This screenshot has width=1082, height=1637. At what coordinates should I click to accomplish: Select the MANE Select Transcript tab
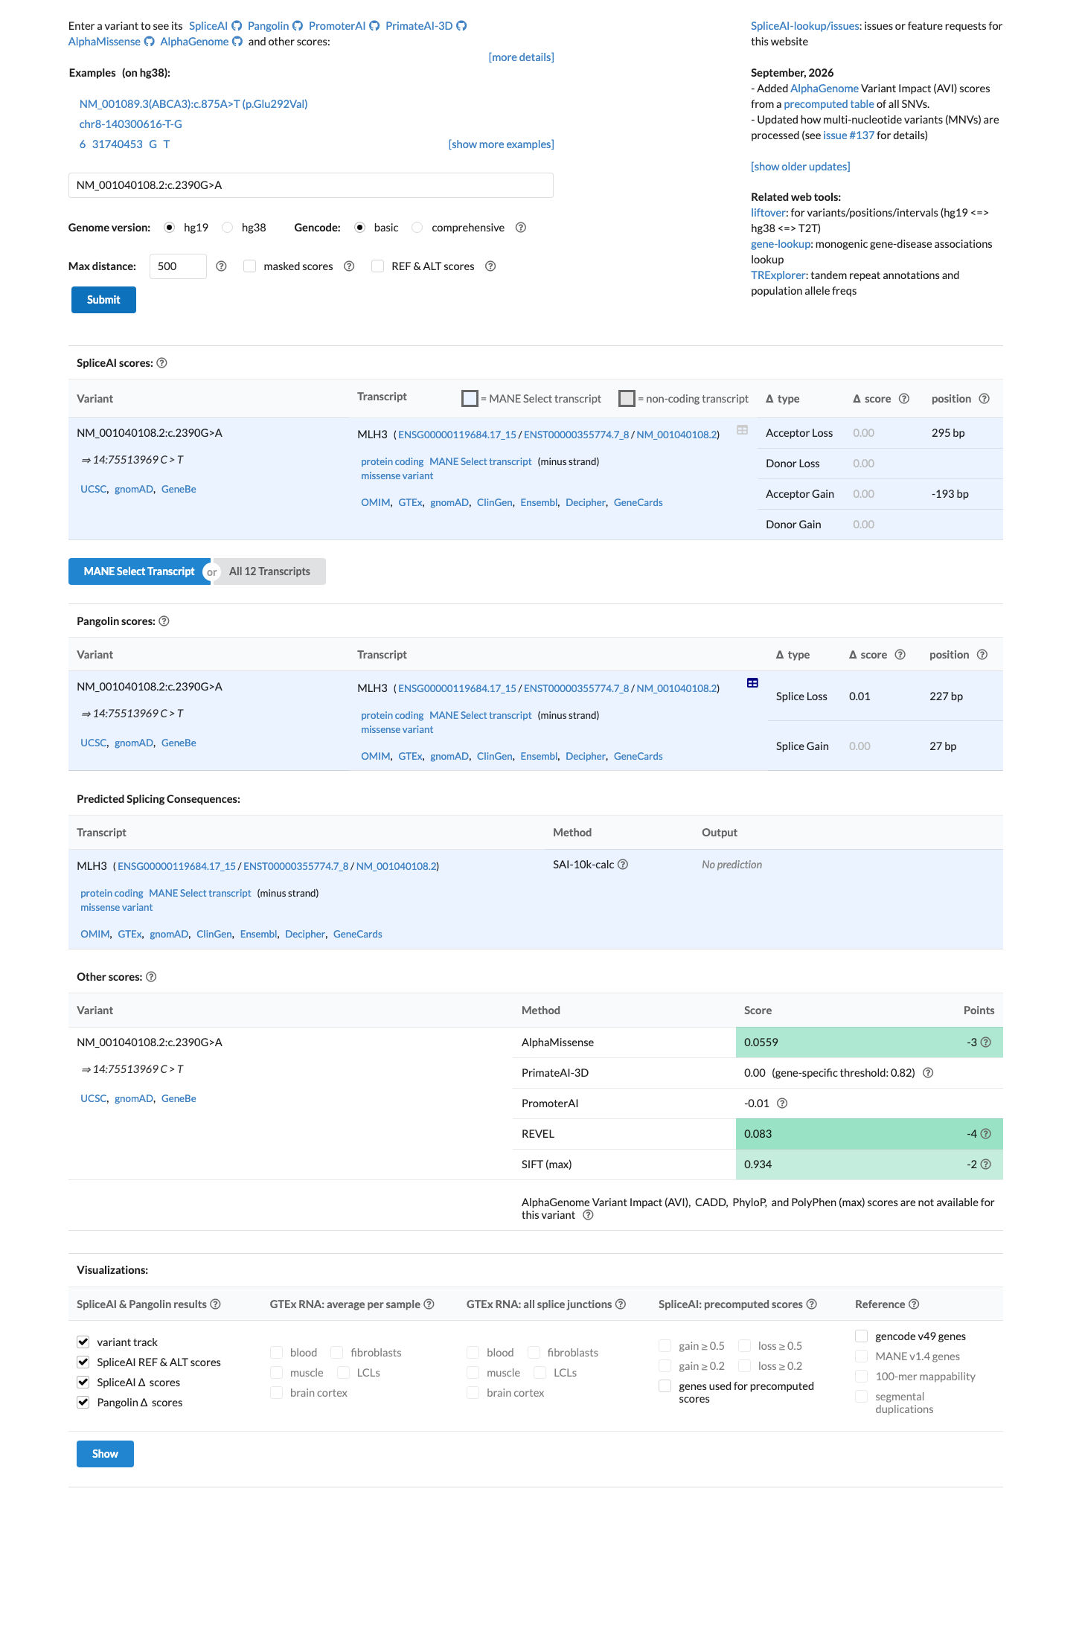click(x=139, y=571)
